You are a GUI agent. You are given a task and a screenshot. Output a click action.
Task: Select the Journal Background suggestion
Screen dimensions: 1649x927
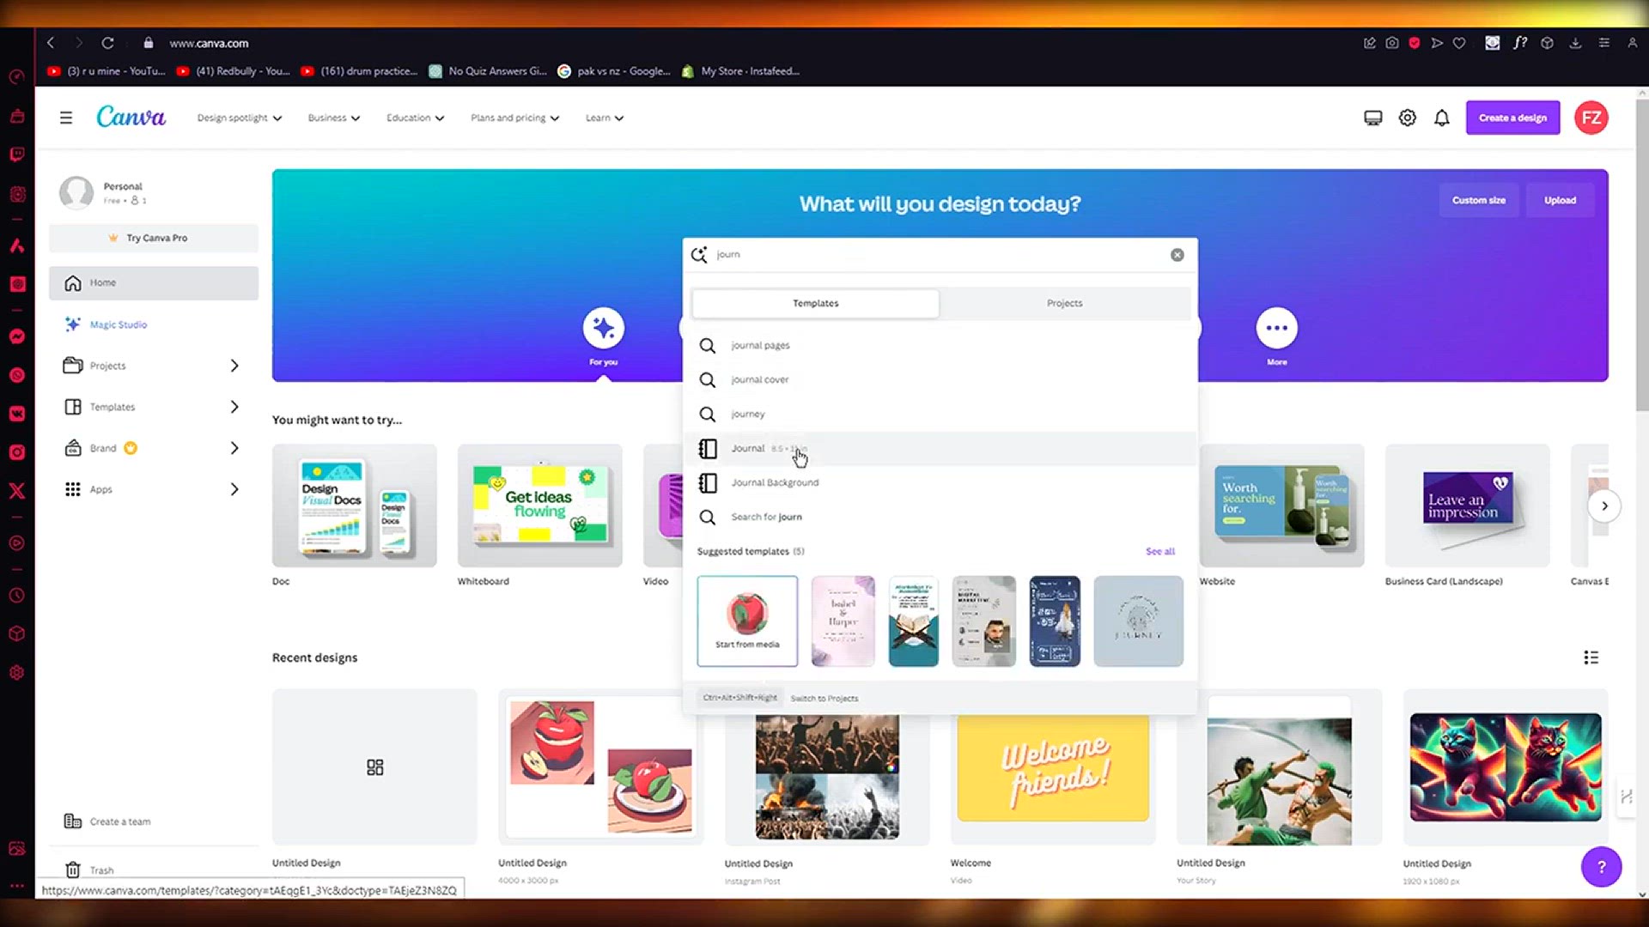point(940,482)
